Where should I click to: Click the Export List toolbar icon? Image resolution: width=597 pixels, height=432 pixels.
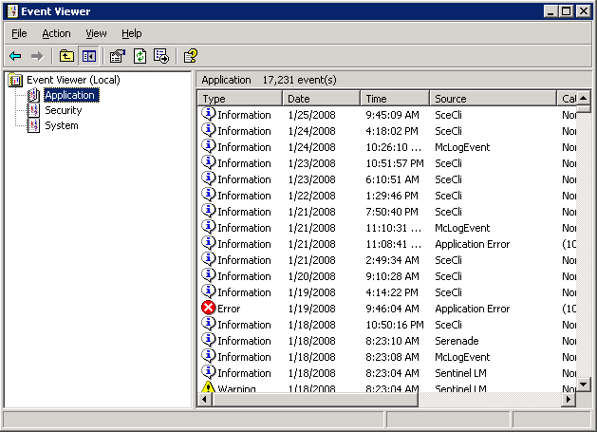[161, 56]
